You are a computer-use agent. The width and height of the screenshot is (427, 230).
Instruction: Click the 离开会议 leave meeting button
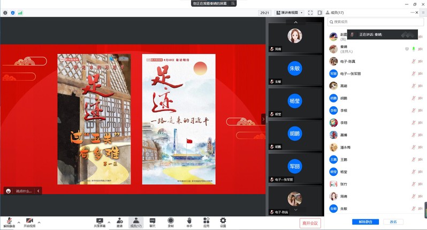tap(310, 223)
